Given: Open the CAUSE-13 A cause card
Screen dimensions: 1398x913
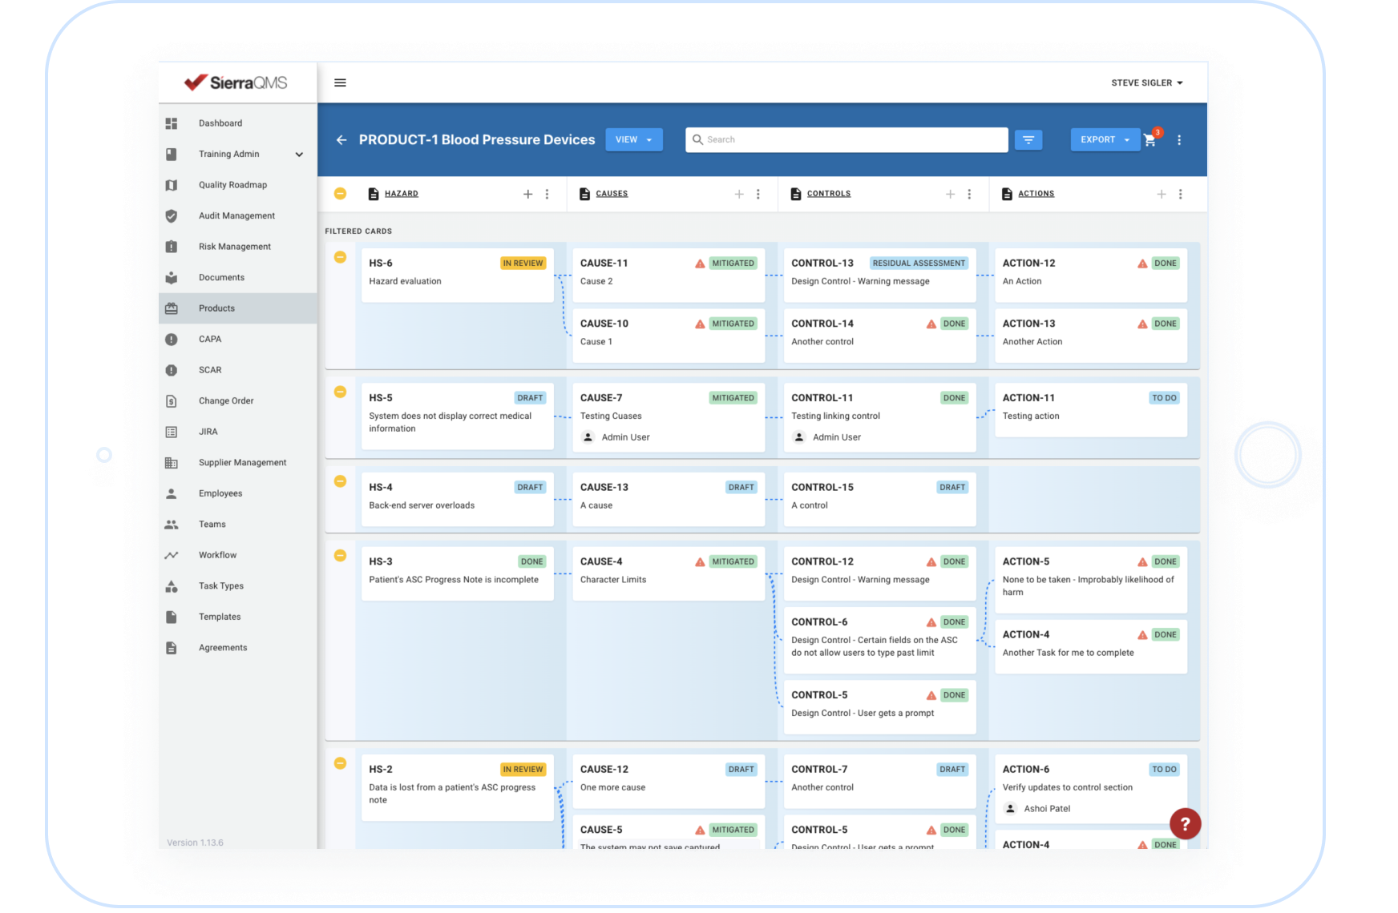Looking at the screenshot, I should 669,499.
